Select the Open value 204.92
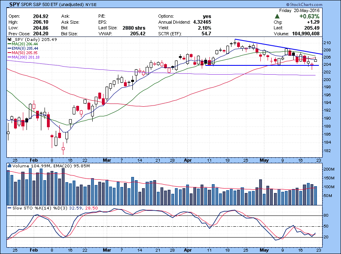The image size is (341, 254). coord(41,16)
